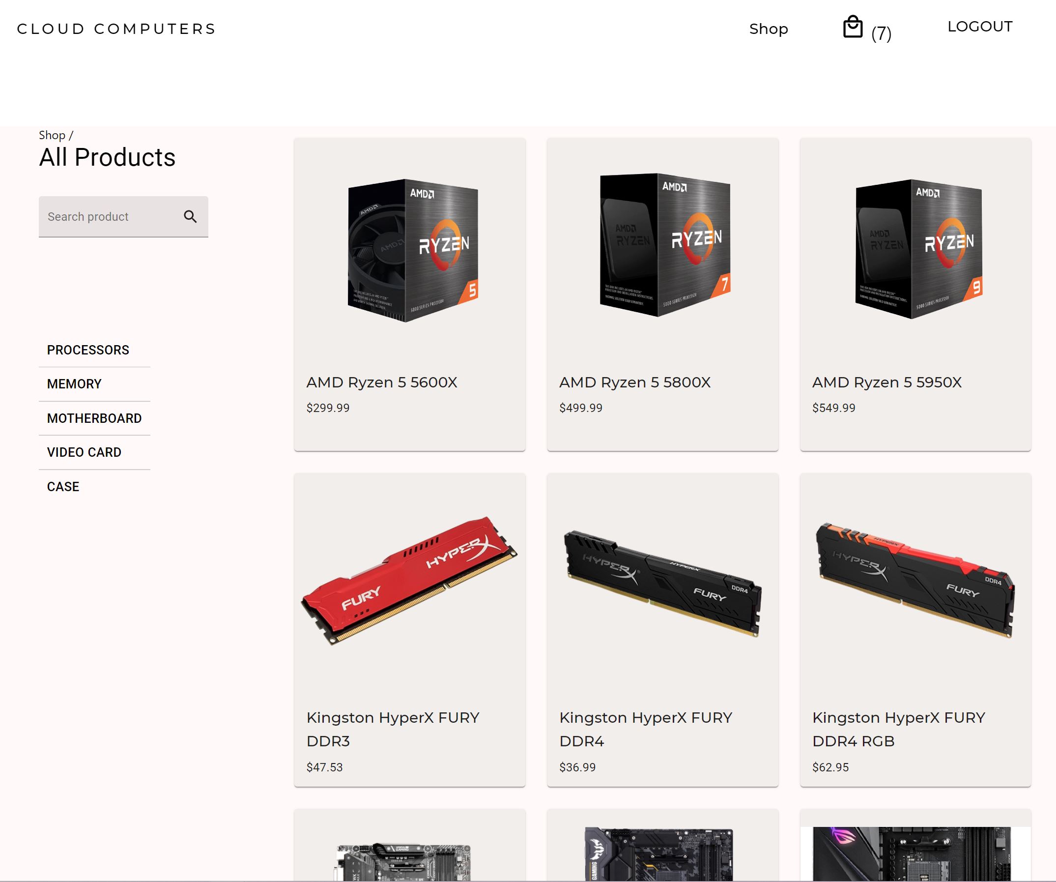Image resolution: width=1056 pixels, height=882 pixels.
Task: Select the MEMORY category
Action: (74, 384)
